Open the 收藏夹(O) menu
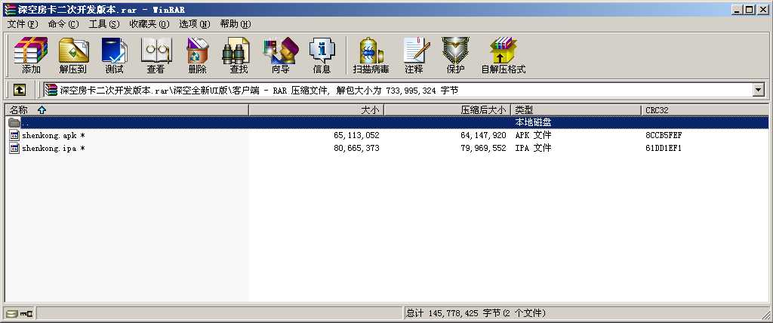The image size is (773, 323). pyautogui.click(x=149, y=23)
